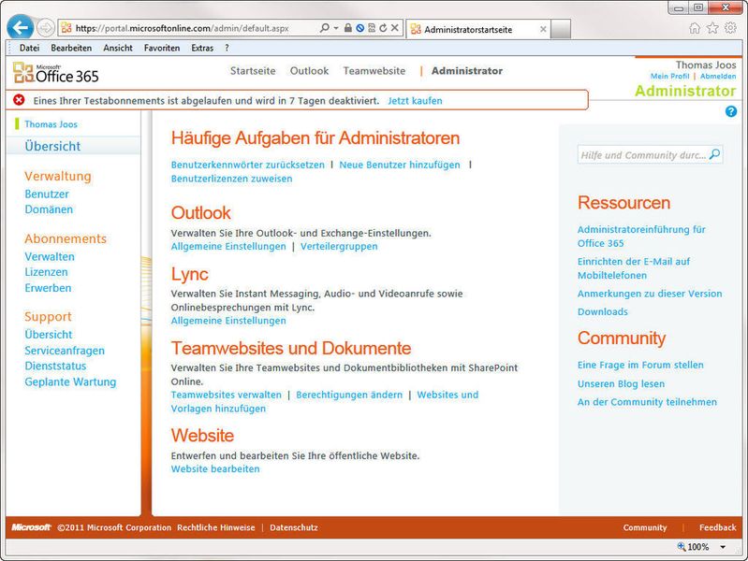Check Dienststatus in the sidebar
The height and width of the screenshot is (561, 748).
pyautogui.click(x=55, y=367)
